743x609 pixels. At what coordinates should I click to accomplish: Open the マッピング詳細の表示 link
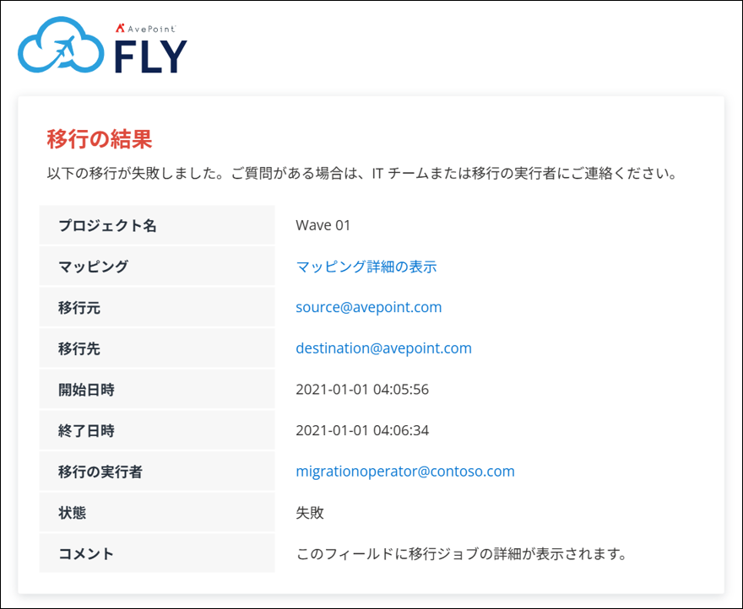click(x=366, y=267)
